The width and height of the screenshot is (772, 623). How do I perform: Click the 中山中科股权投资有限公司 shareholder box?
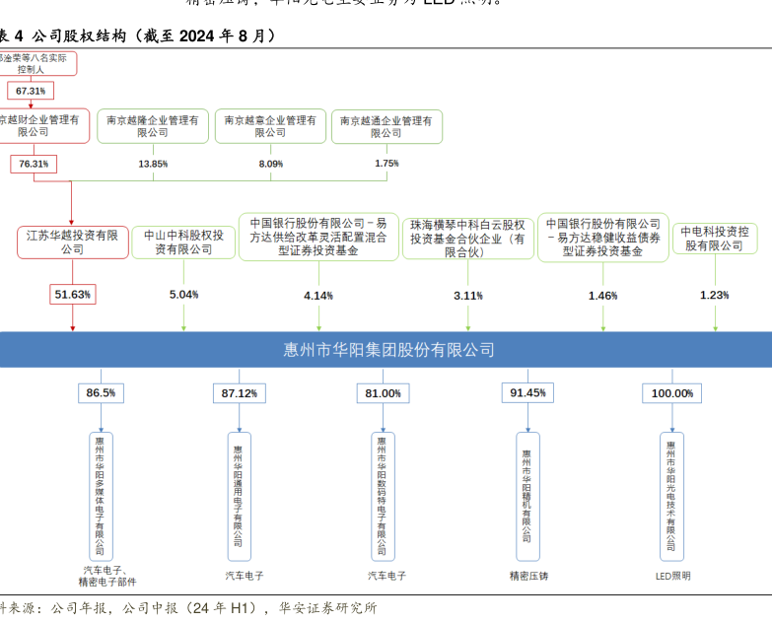[x=183, y=242]
